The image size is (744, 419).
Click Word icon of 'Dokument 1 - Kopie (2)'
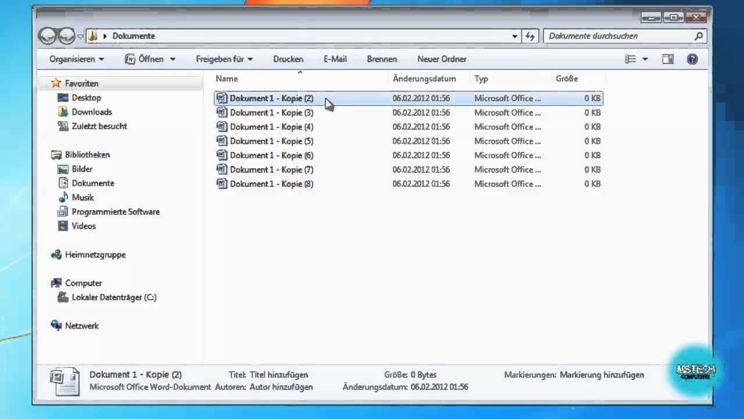point(221,98)
